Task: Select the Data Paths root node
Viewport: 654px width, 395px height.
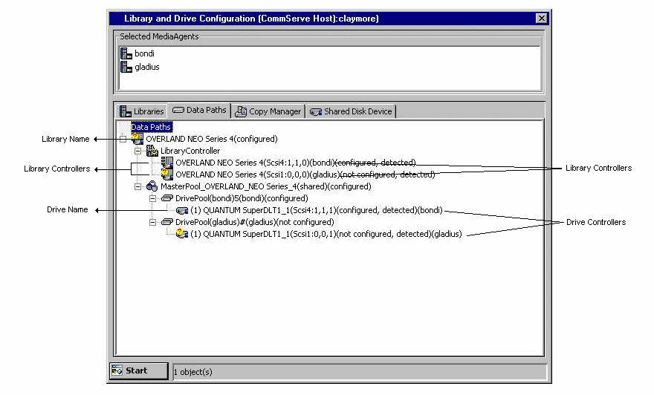Action: [x=151, y=127]
